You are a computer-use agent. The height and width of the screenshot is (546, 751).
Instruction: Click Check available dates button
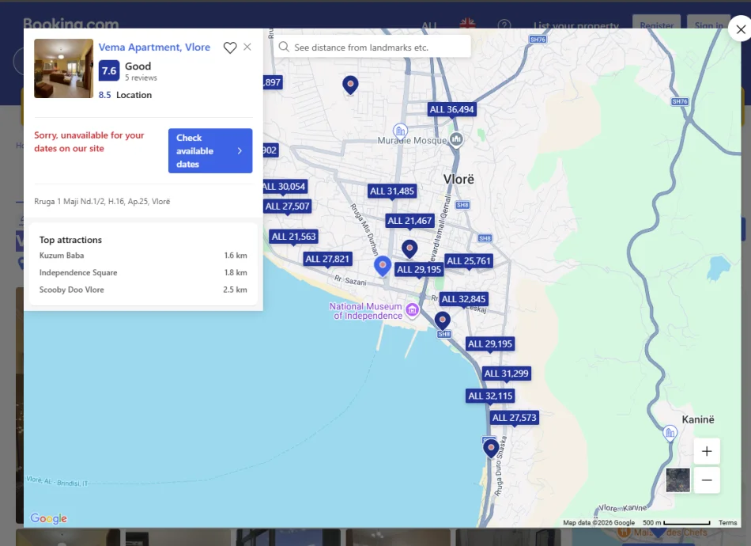pos(210,150)
